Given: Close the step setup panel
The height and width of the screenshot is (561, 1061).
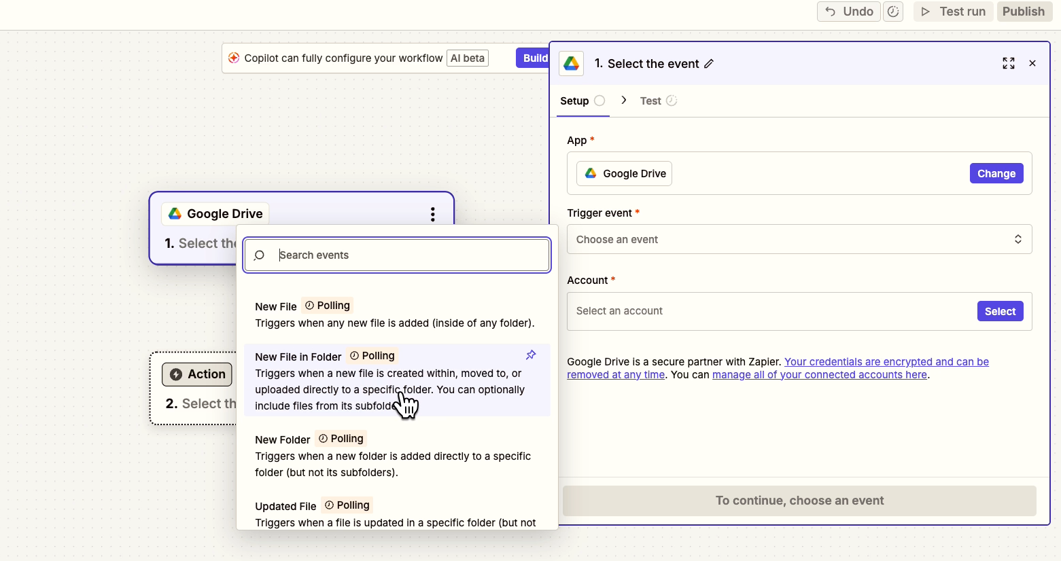Looking at the screenshot, I should [1032, 63].
